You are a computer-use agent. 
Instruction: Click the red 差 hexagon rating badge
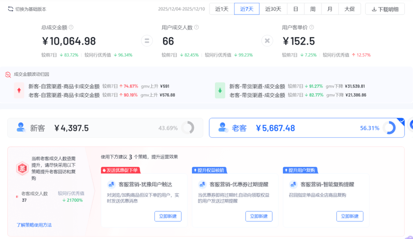pos(23,168)
